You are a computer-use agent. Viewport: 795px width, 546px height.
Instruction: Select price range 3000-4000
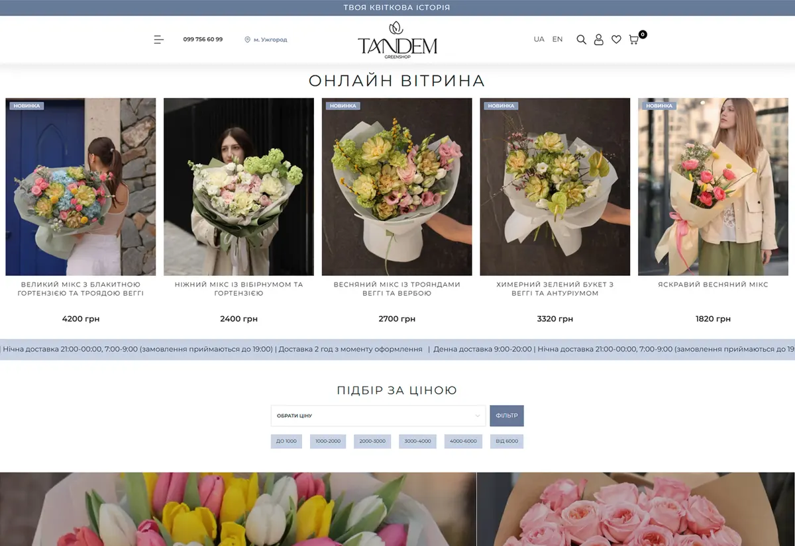[417, 441]
